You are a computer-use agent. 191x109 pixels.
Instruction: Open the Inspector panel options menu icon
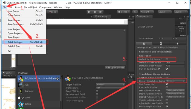tap(187, 17)
